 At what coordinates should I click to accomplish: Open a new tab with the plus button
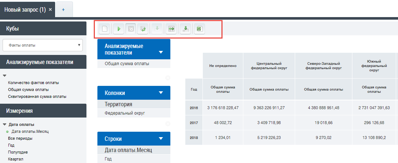pyautogui.click(x=63, y=9)
